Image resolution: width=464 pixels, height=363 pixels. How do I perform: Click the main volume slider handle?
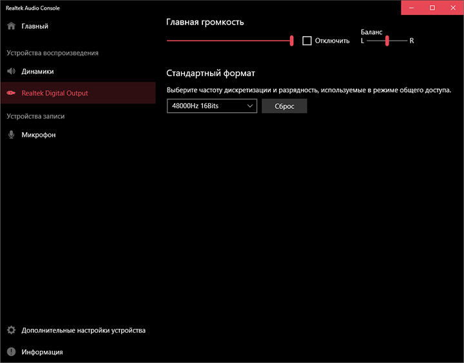pos(292,41)
